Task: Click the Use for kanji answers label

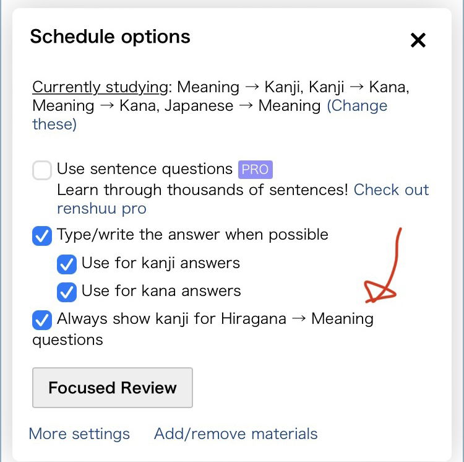Action: coord(161,263)
